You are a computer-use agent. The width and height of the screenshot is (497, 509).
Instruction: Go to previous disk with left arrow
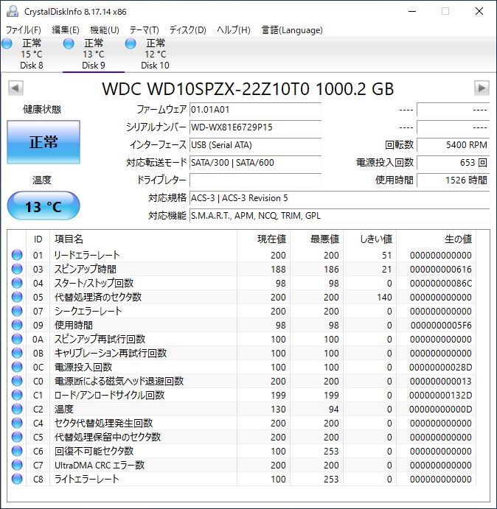(15, 88)
